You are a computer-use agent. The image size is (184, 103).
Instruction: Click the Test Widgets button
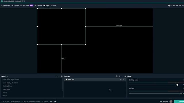tap(164, 102)
